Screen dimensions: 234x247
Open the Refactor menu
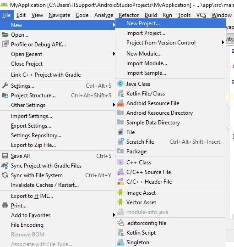coord(129,15)
